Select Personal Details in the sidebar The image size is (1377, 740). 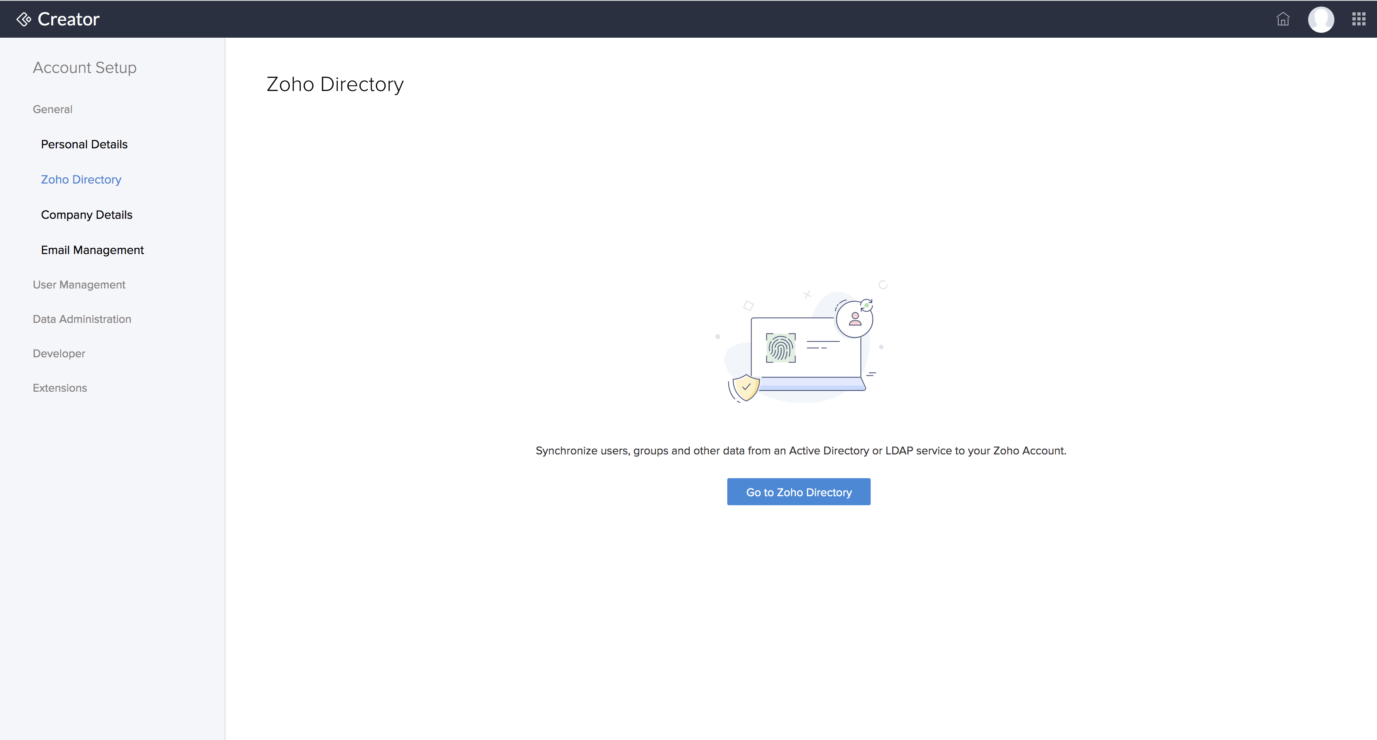[84, 144]
